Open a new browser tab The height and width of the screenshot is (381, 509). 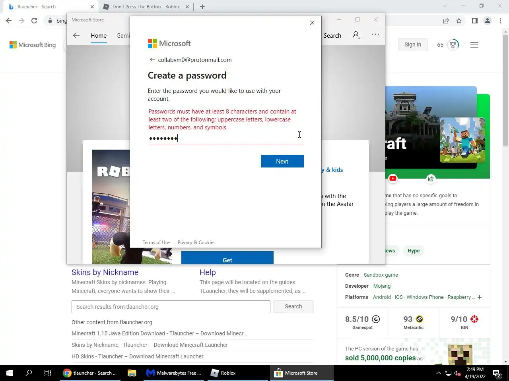pyautogui.click(x=202, y=7)
